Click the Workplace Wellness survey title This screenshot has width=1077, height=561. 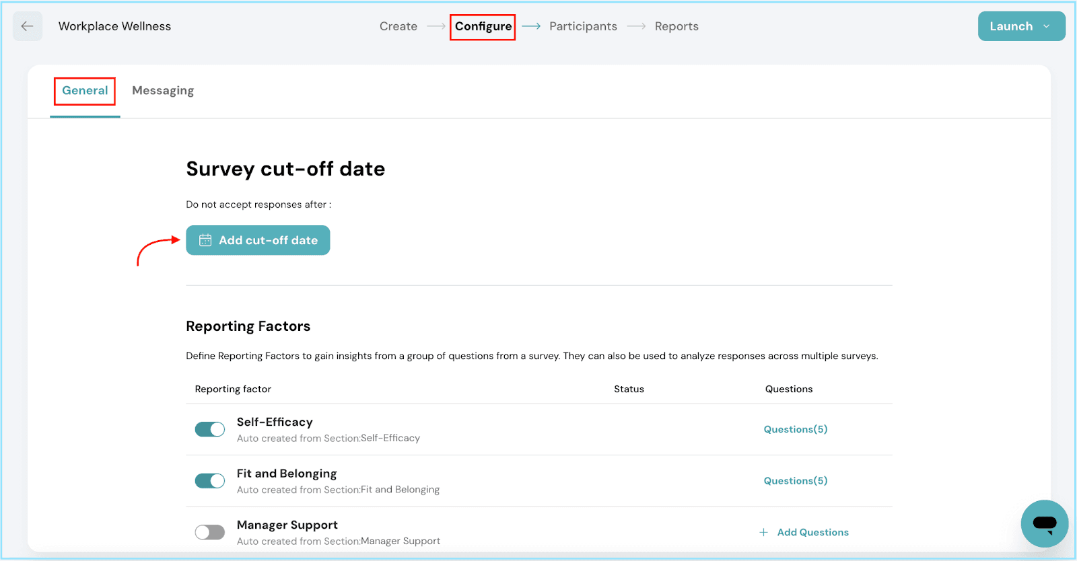114,26
